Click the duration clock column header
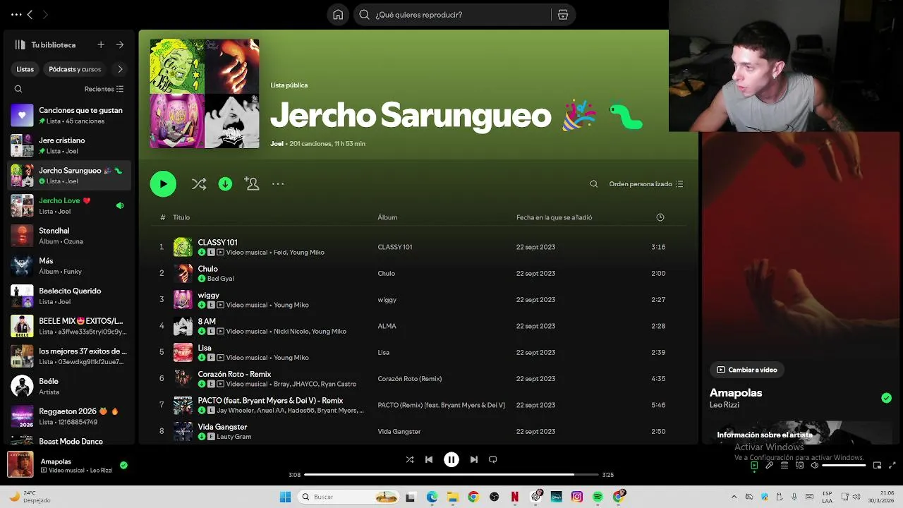 point(660,217)
